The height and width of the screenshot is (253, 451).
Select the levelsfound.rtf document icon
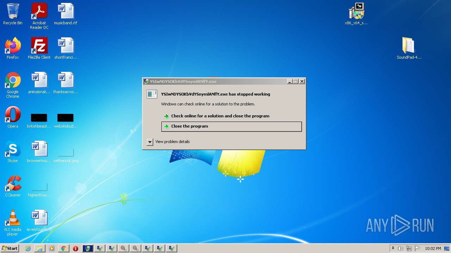point(39,221)
